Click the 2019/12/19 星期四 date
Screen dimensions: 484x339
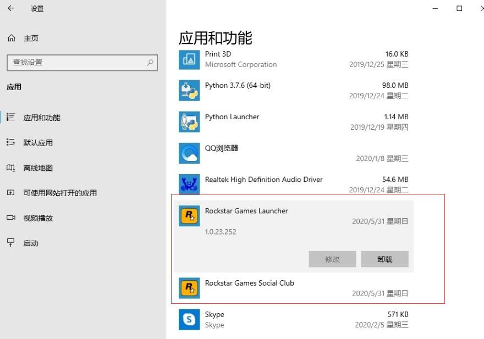coord(380,127)
